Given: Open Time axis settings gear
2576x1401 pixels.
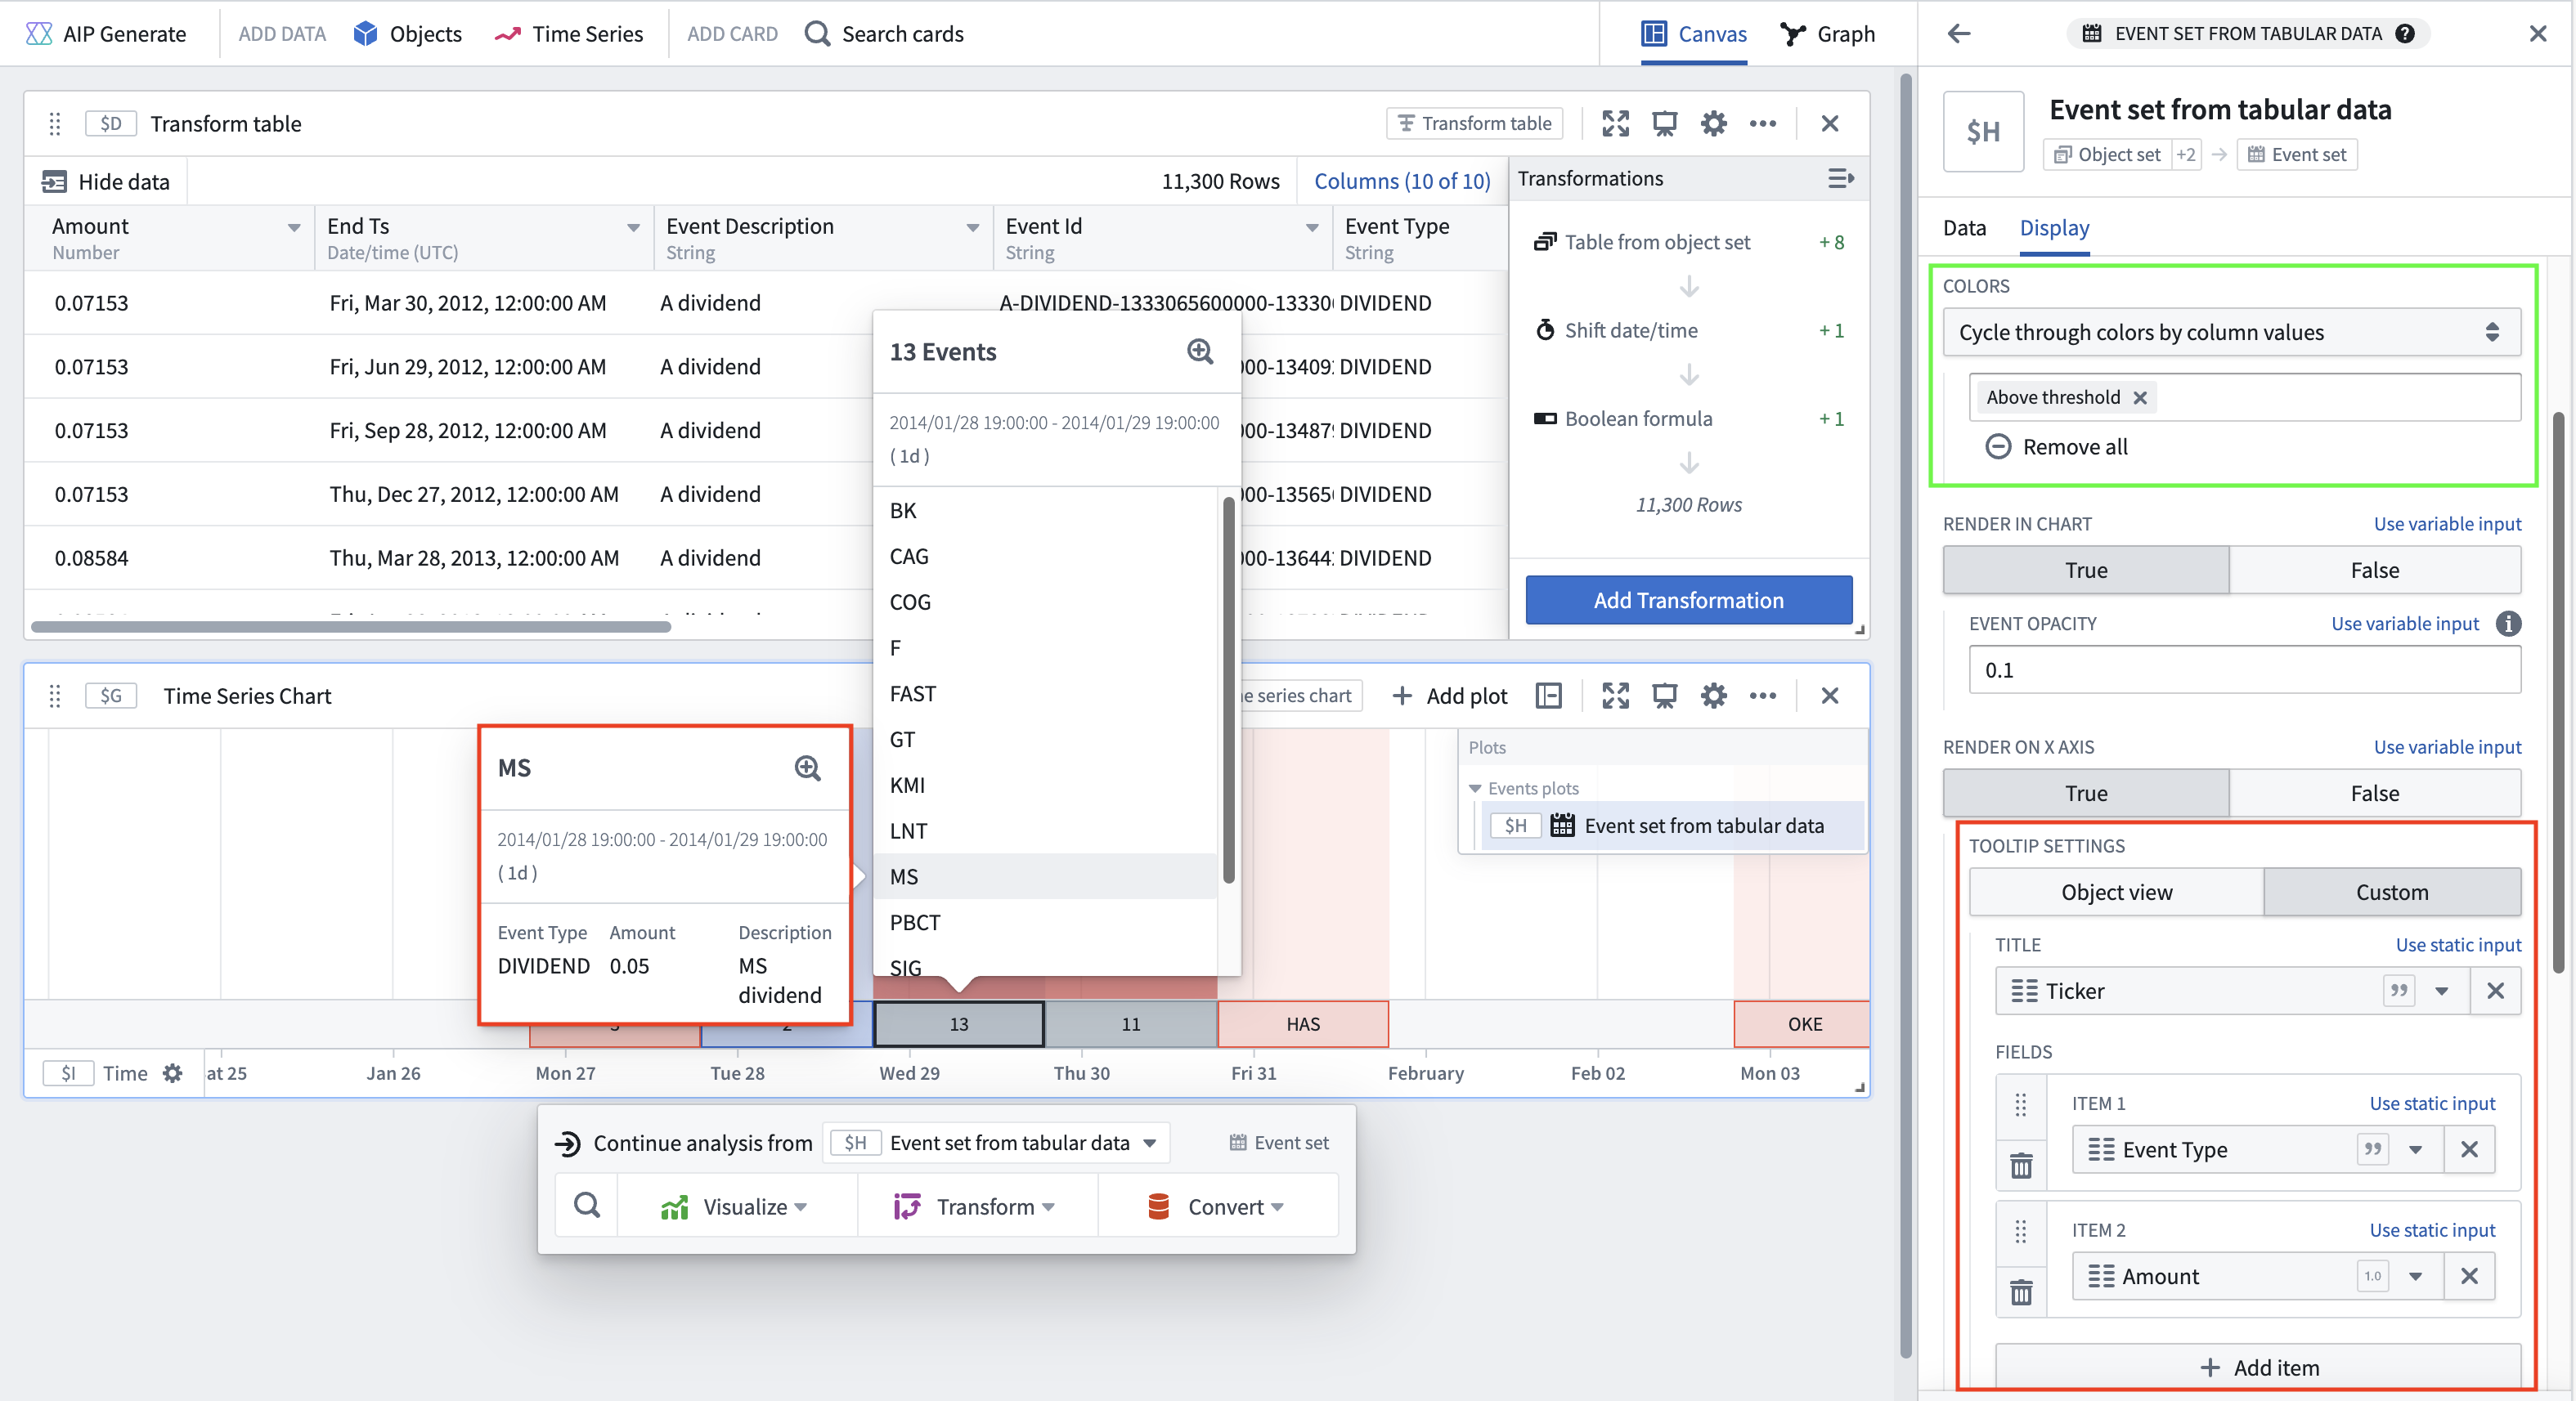Looking at the screenshot, I should pos(173,1072).
